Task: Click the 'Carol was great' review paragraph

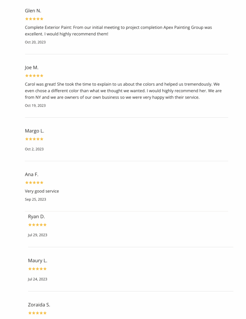Action: [123, 91]
